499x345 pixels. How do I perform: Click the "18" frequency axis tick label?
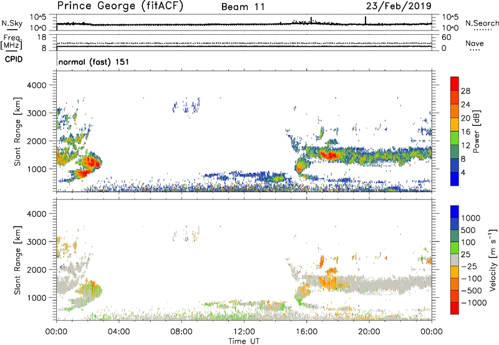(42, 37)
